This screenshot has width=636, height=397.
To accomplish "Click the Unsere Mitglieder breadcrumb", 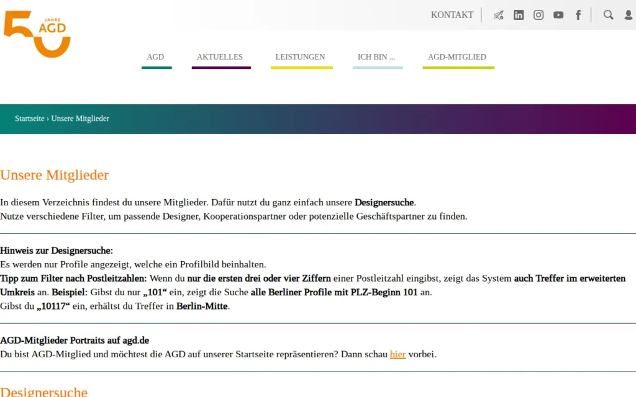I will [80, 118].
